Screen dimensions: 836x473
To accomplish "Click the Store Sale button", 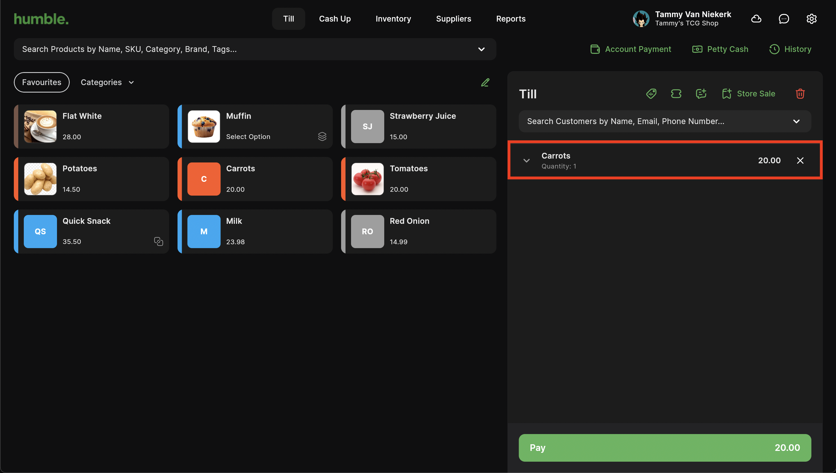I will (x=749, y=94).
